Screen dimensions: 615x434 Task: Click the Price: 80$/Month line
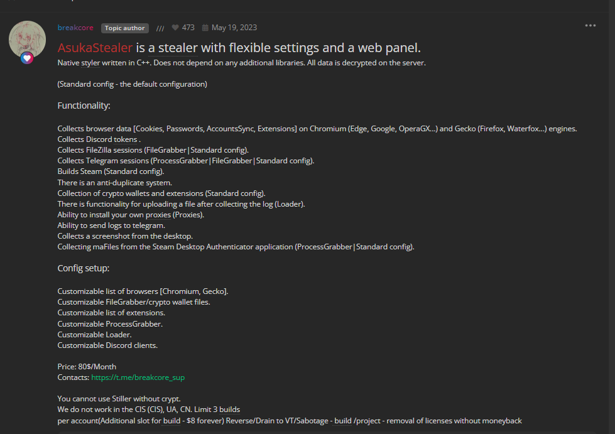coord(87,367)
